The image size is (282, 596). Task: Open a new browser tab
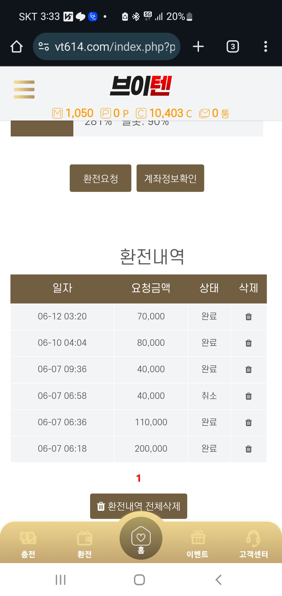(198, 47)
